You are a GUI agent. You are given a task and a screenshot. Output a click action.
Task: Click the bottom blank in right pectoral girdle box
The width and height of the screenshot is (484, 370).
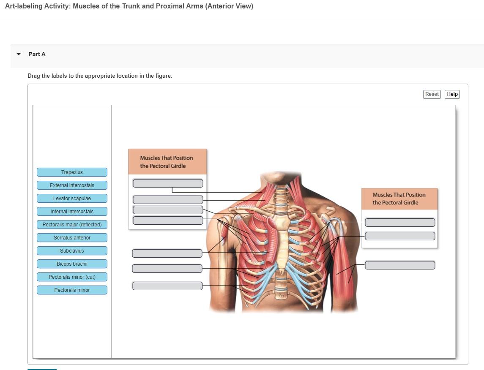point(399,236)
